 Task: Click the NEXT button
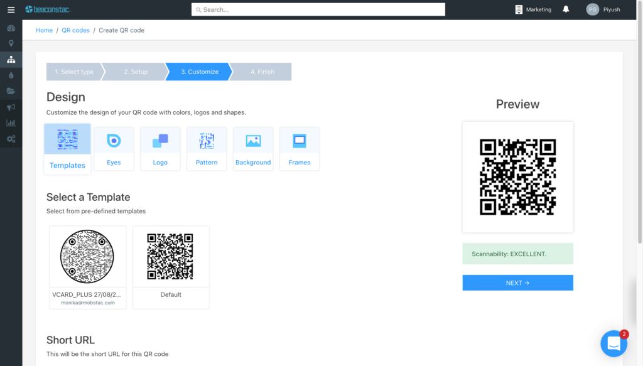pyautogui.click(x=517, y=283)
